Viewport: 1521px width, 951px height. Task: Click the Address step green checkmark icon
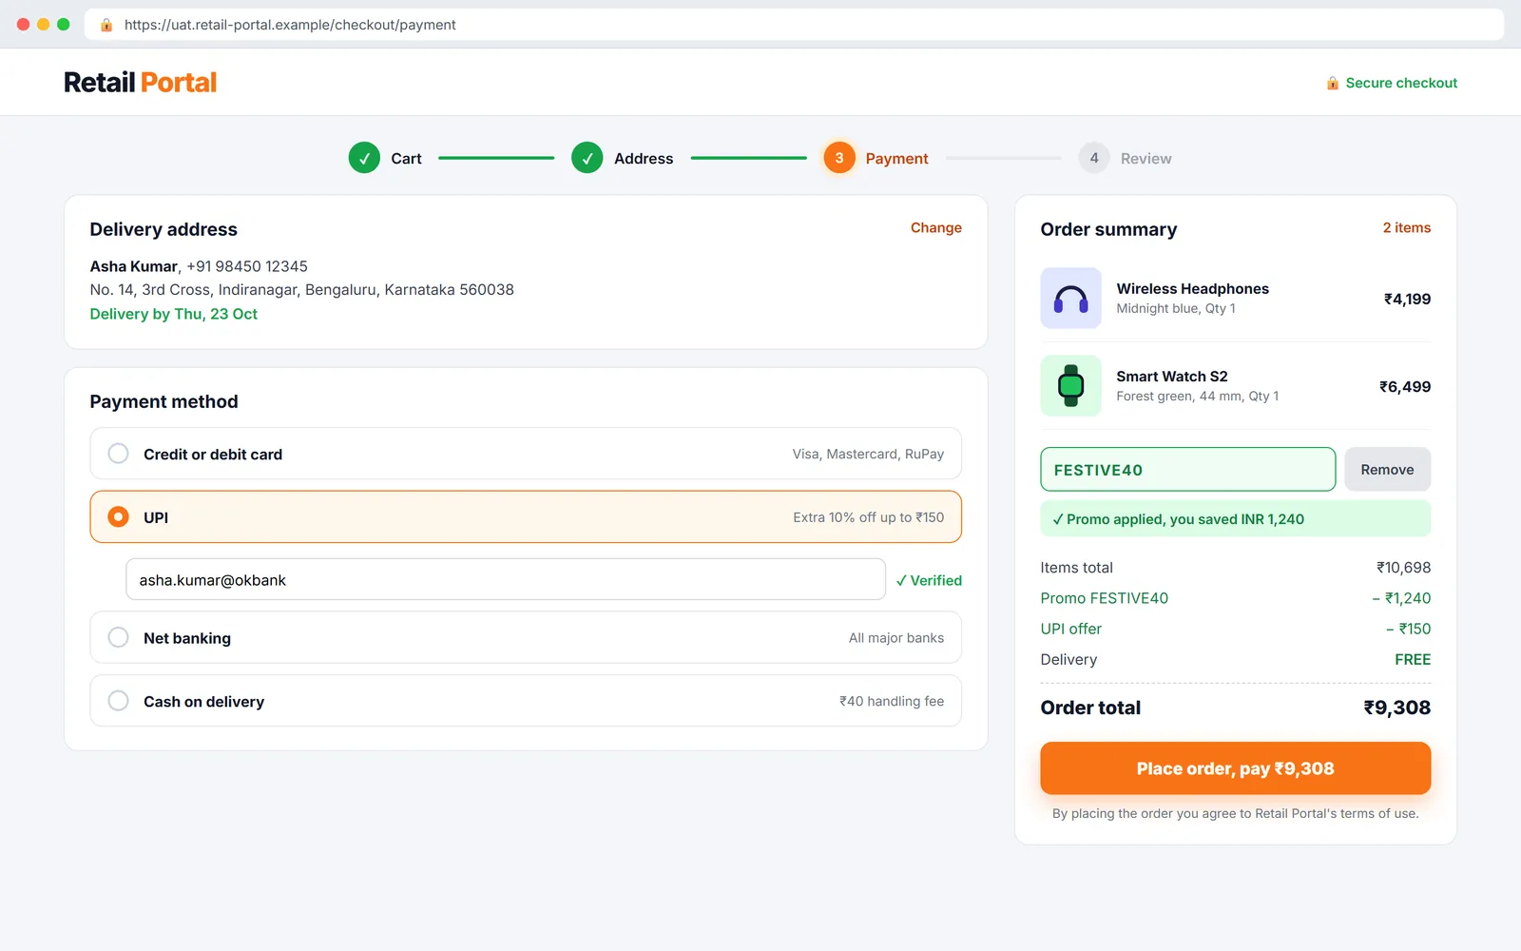tap(587, 158)
